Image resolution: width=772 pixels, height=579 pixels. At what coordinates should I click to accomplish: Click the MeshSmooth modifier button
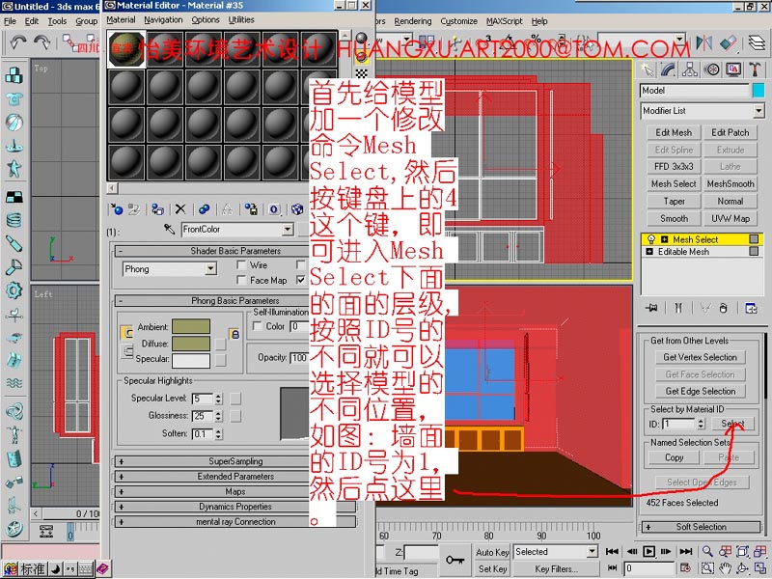[x=731, y=183]
